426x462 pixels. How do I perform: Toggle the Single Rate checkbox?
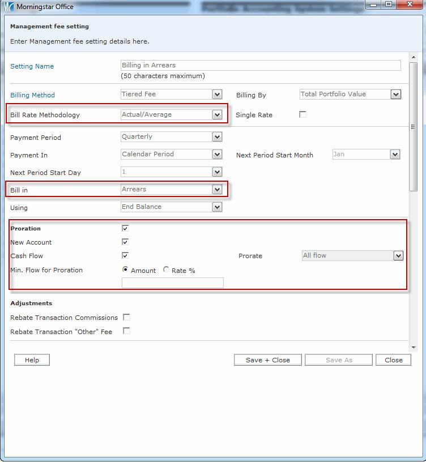coord(303,114)
